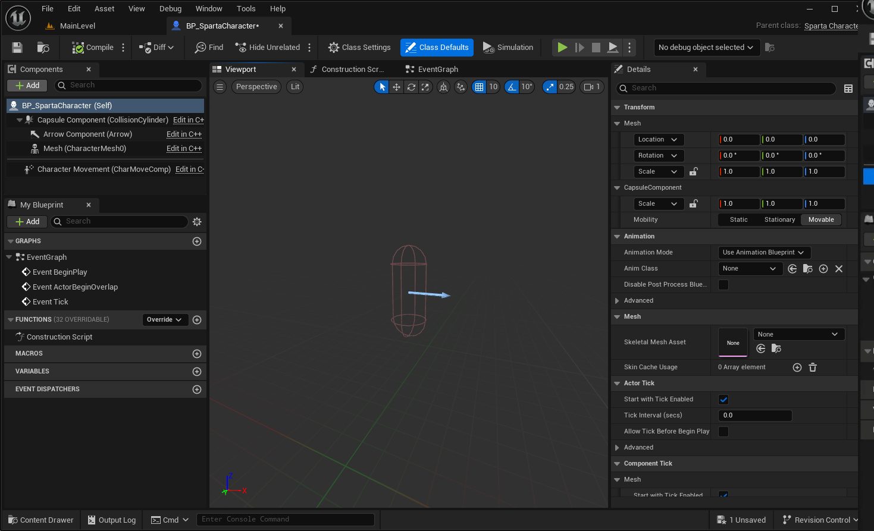Collapse the Transform section in Details

coord(617,108)
